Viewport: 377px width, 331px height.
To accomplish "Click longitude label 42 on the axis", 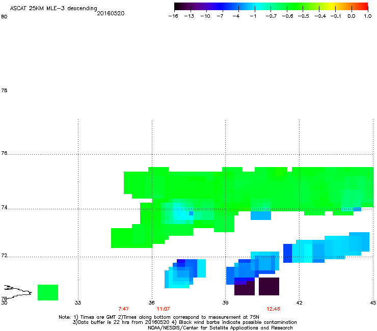I will click(299, 302).
